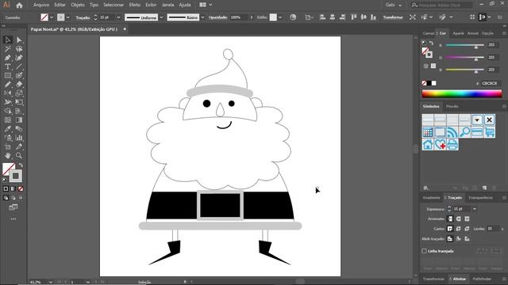This screenshot has width=508, height=285.
Task: Switch to the Gradiente tab
Action: (431, 198)
